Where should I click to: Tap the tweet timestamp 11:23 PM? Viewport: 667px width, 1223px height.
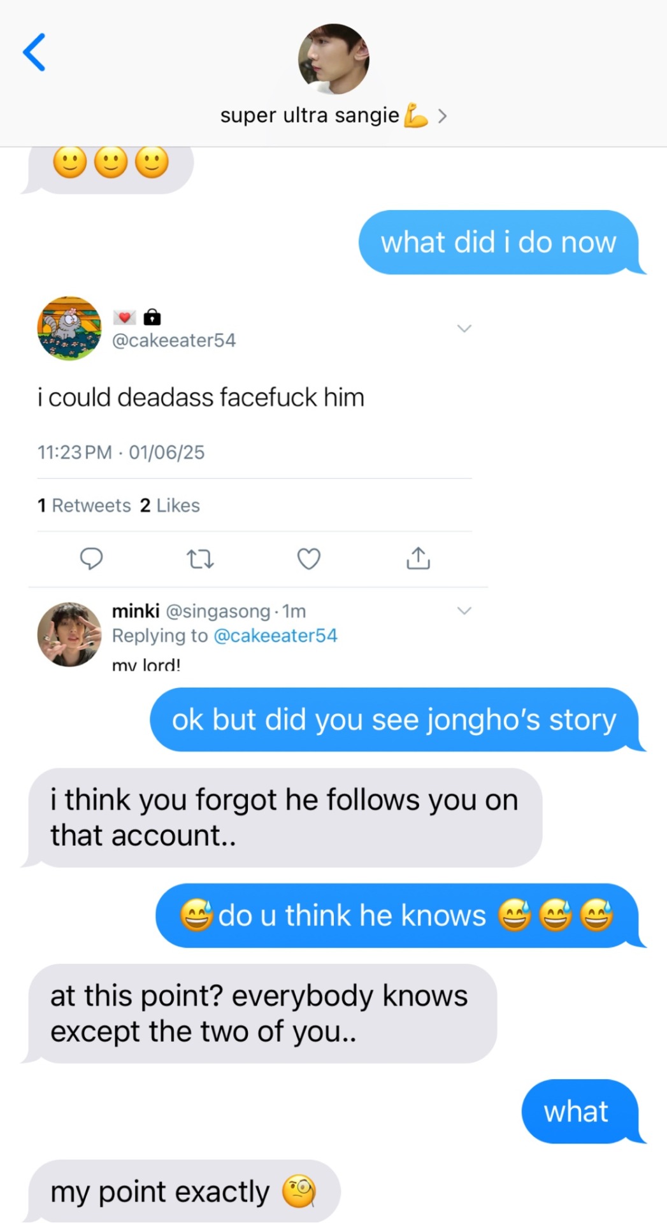75,452
